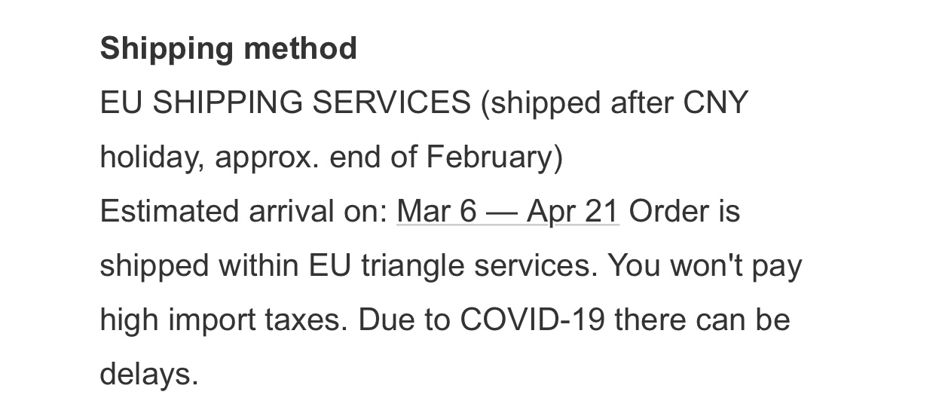Image resolution: width=936 pixels, height=410 pixels.
Task: Click the phrase high import taxes
Action: (x=224, y=320)
